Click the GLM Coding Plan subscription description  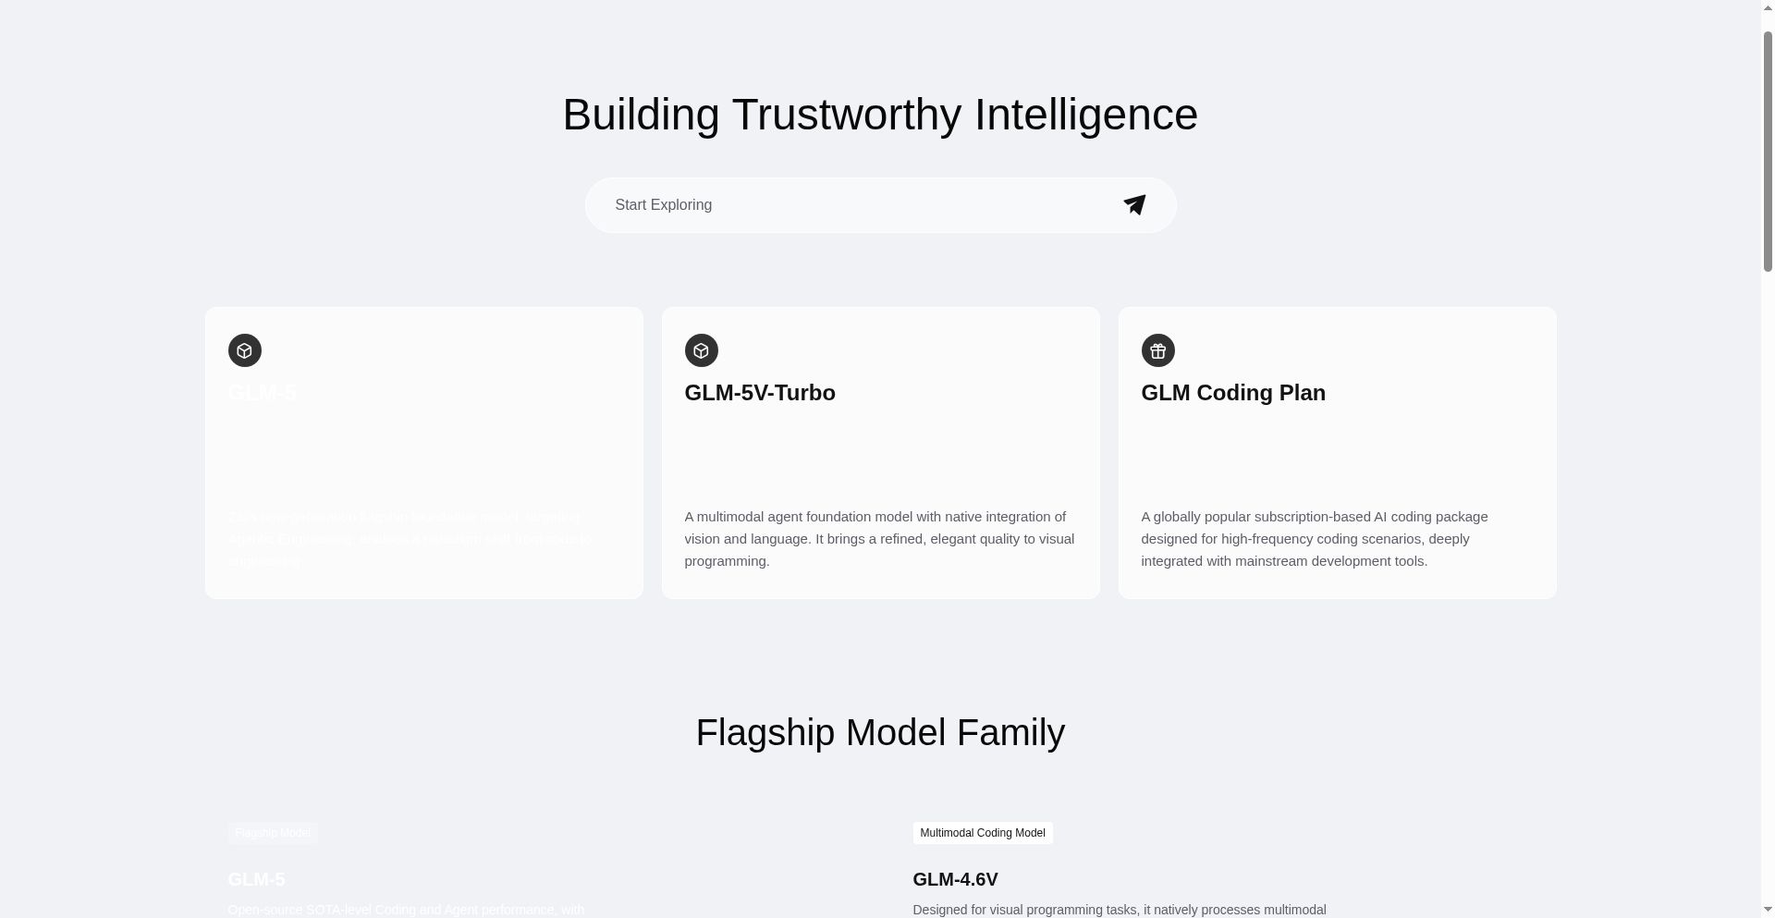tap(1315, 539)
